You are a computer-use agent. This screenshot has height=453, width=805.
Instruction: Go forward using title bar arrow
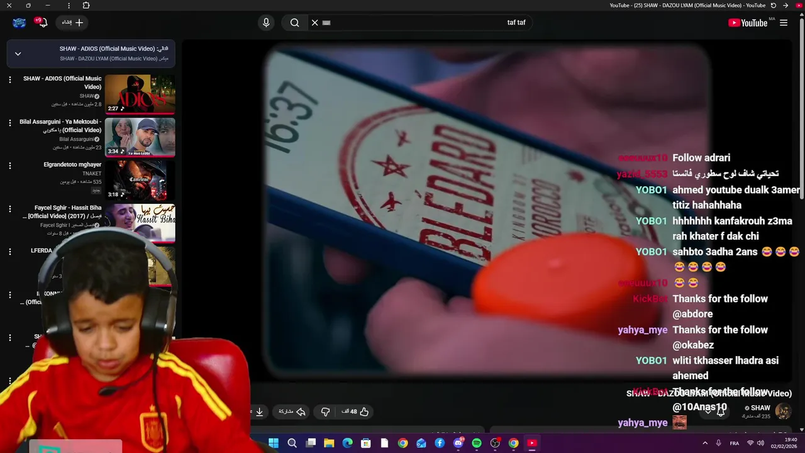[x=786, y=5]
